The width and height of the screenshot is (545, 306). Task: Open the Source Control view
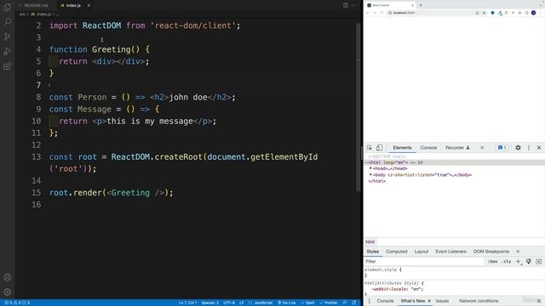pos(7,37)
